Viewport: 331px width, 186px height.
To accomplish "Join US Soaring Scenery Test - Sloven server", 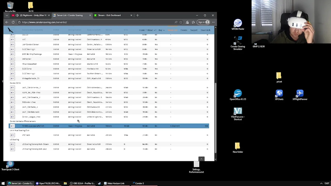I will point(12,144).
